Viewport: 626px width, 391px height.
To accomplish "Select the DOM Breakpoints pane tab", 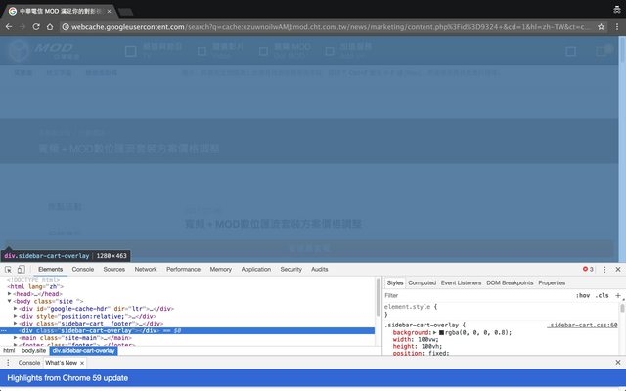I will click(x=510, y=282).
